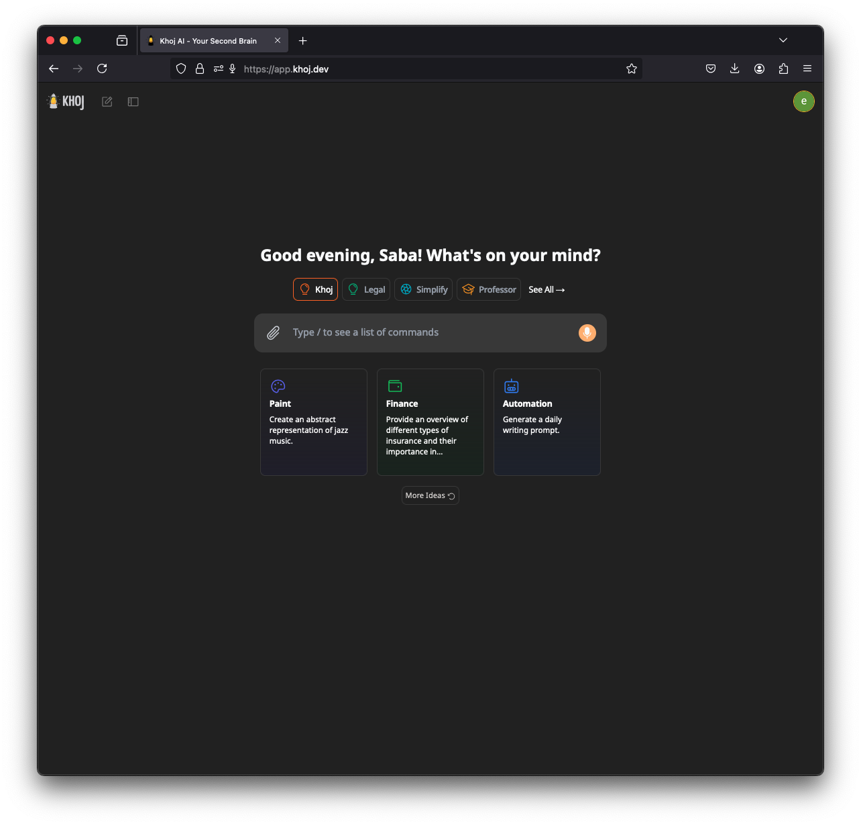Click the Finance wallet icon

[394, 386]
